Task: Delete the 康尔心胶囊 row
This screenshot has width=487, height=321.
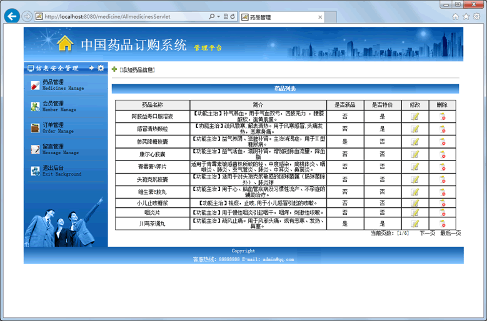Action: (442, 154)
